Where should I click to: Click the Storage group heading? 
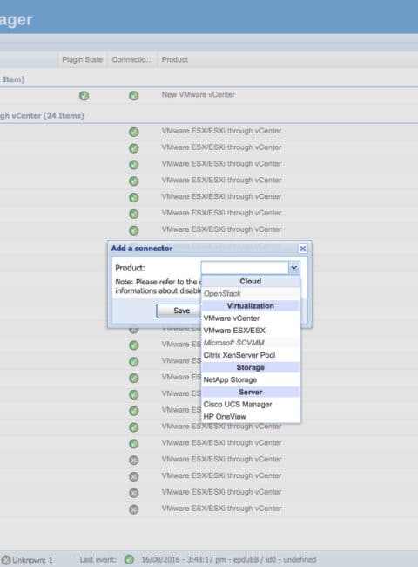[x=251, y=367]
